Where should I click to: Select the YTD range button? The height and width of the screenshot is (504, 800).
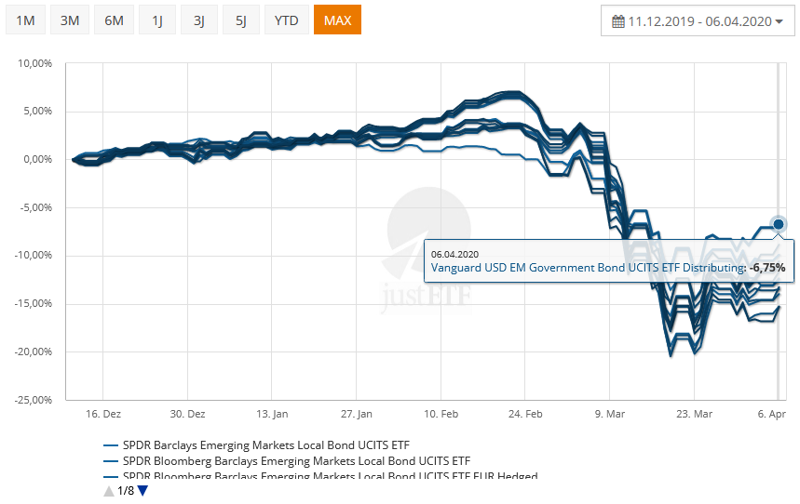(287, 20)
